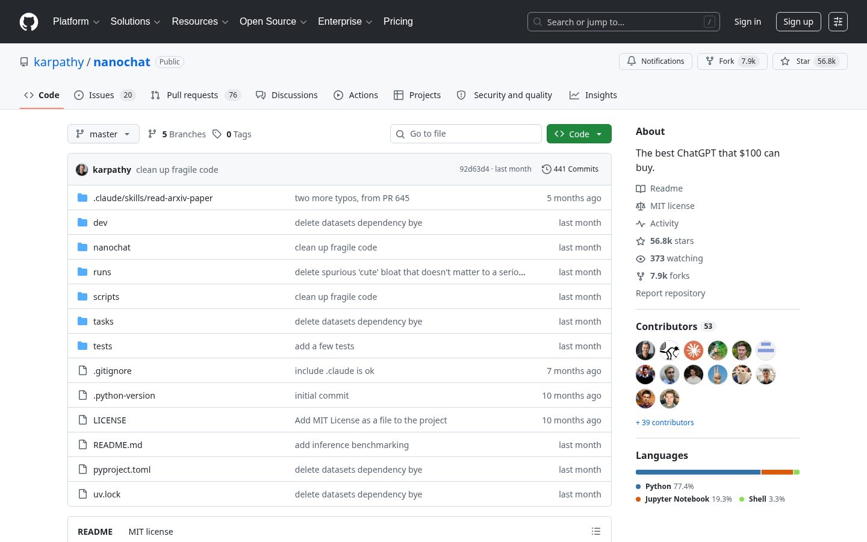Open the runs folder

pyautogui.click(x=102, y=272)
